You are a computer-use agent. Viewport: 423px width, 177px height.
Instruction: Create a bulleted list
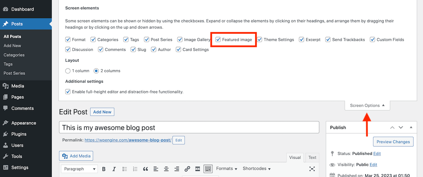(124, 169)
